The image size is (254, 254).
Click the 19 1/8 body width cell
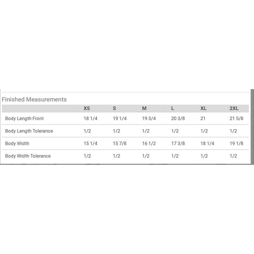[x=236, y=143]
